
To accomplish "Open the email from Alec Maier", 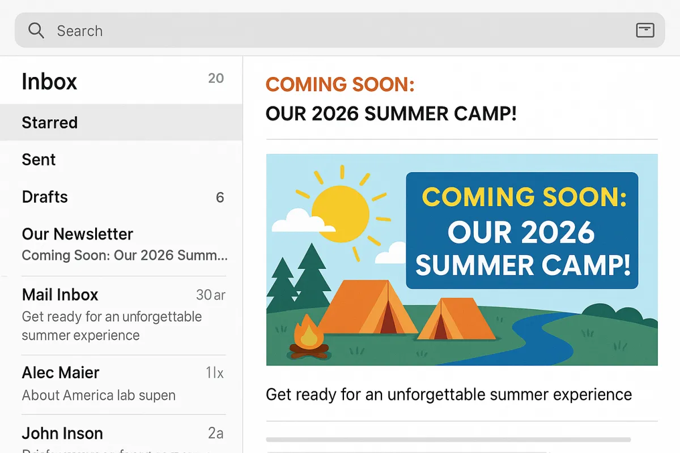I will (121, 384).
